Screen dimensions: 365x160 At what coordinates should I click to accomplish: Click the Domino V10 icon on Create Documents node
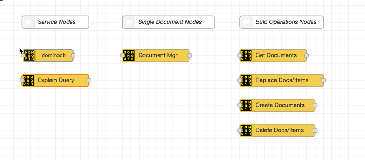click(246, 105)
